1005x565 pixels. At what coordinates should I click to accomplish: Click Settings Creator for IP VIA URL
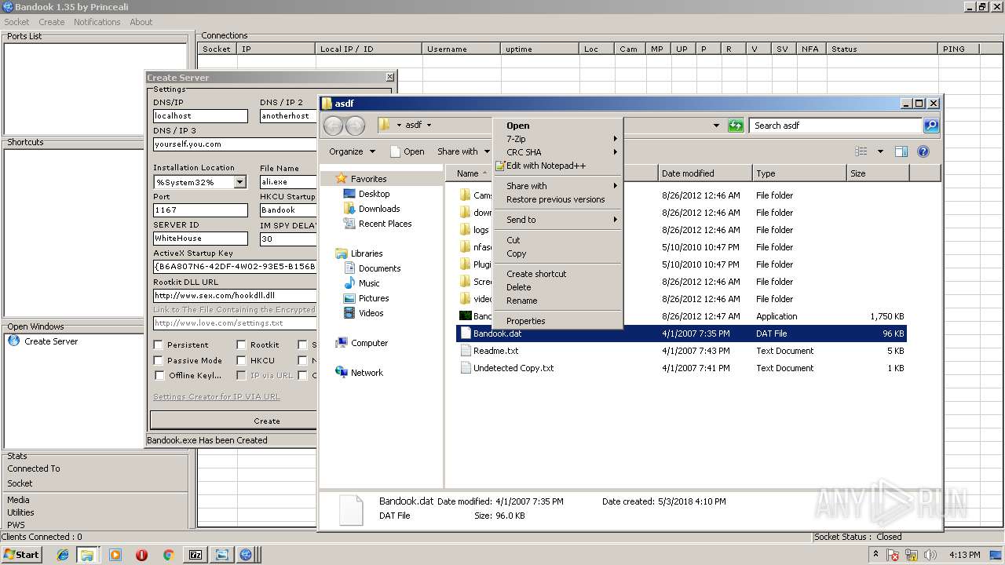click(217, 397)
